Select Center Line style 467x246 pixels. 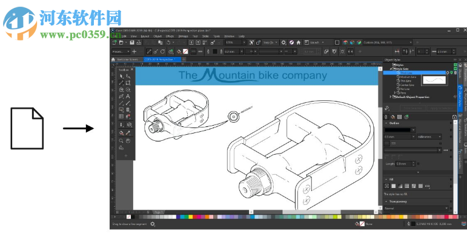click(407, 85)
